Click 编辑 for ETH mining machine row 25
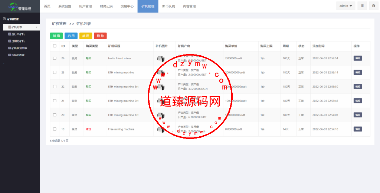Viewport: 380px width, 193px height. pyautogui.click(x=358, y=72)
